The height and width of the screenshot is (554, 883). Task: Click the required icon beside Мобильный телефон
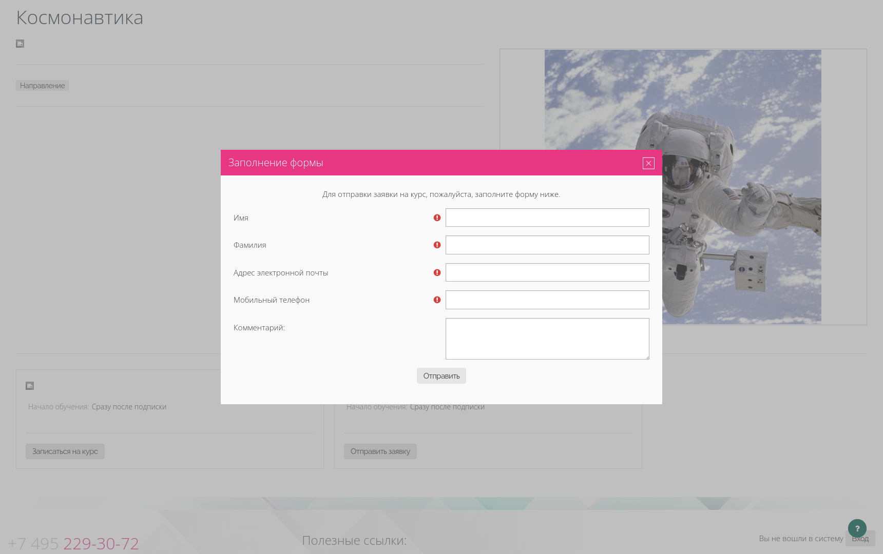pyautogui.click(x=437, y=300)
